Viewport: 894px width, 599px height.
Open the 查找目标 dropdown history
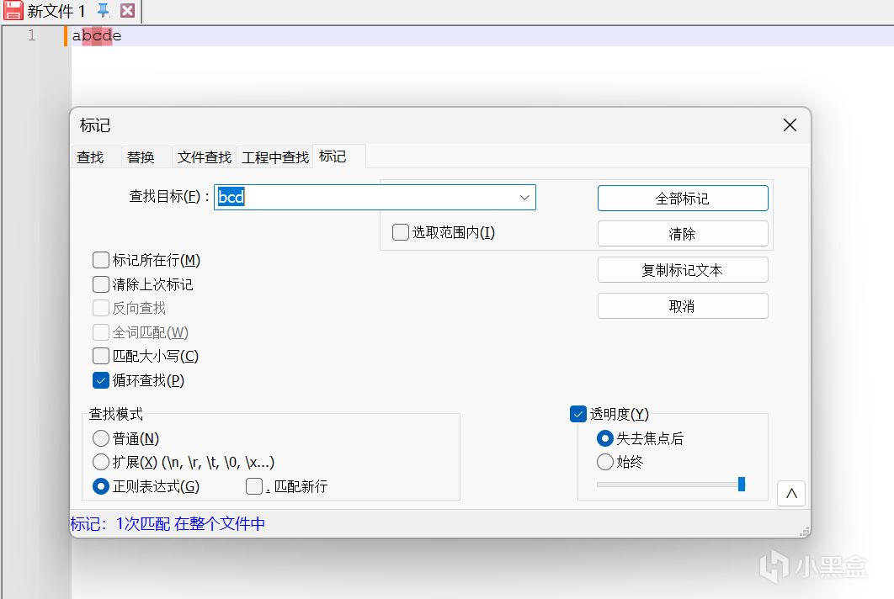click(x=524, y=198)
